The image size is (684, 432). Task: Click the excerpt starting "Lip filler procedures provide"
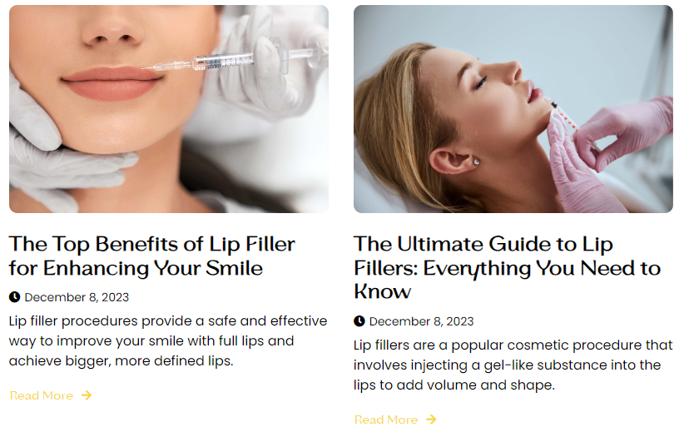[x=168, y=340]
